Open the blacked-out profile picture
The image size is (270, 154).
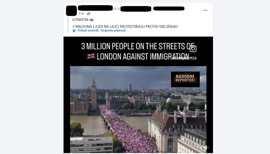(x=71, y=11)
